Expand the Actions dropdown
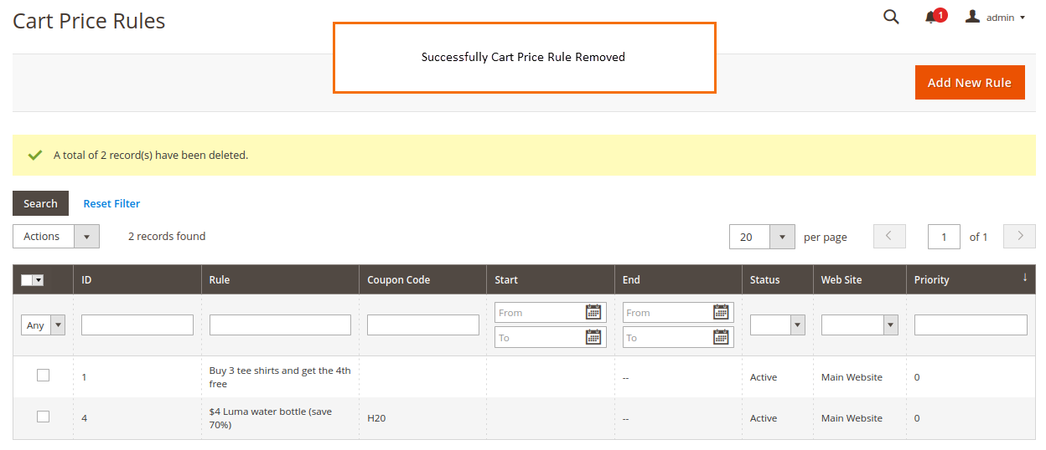The width and height of the screenshot is (1046, 450). click(x=55, y=237)
